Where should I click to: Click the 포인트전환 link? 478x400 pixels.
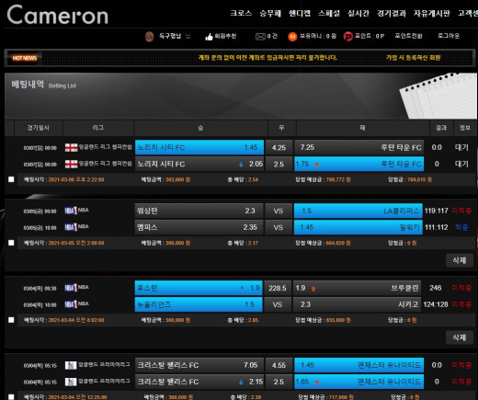pos(408,36)
